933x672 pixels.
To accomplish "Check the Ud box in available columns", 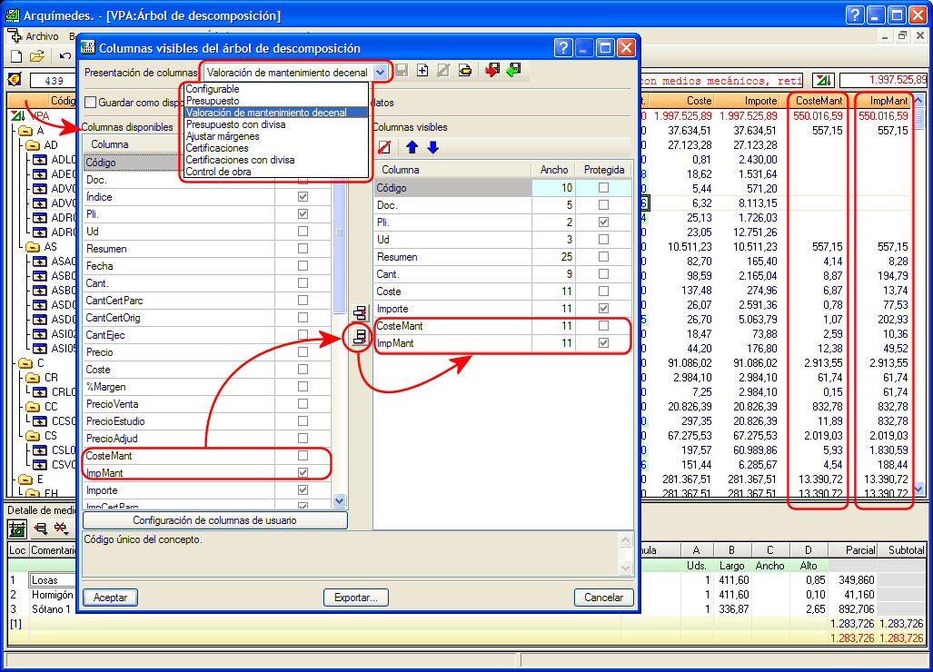I will [x=303, y=231].
